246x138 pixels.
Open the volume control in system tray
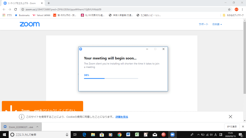coord(211,135)
